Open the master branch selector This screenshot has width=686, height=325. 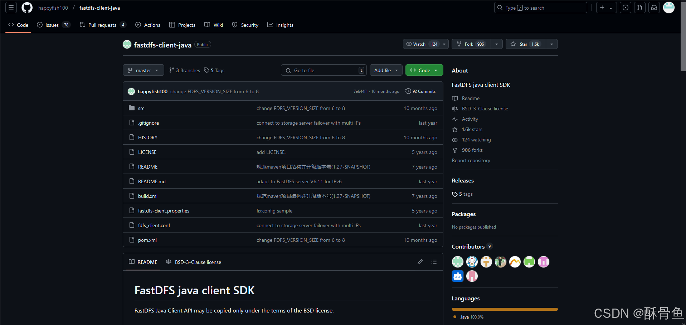click(x=143, y=70)
